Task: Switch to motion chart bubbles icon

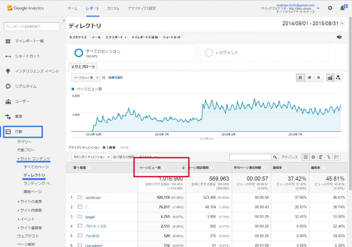Action: tap(338, 78)
